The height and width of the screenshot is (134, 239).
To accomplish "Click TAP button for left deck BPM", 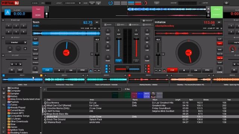I will pyautogui.click(x=97, y=22).
